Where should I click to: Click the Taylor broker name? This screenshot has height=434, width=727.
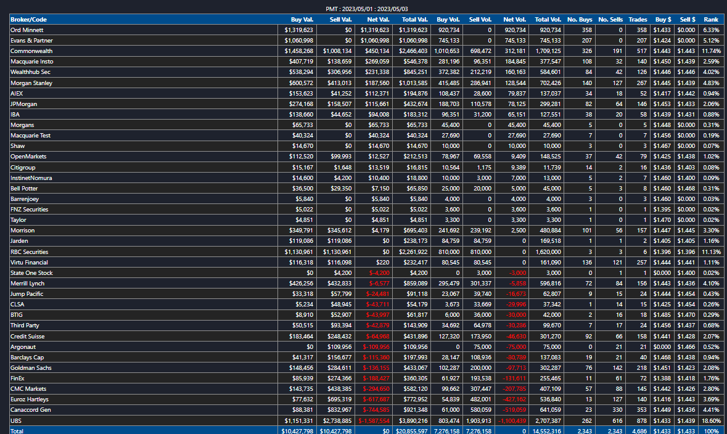pyautogui.click(x=18, y=220)
